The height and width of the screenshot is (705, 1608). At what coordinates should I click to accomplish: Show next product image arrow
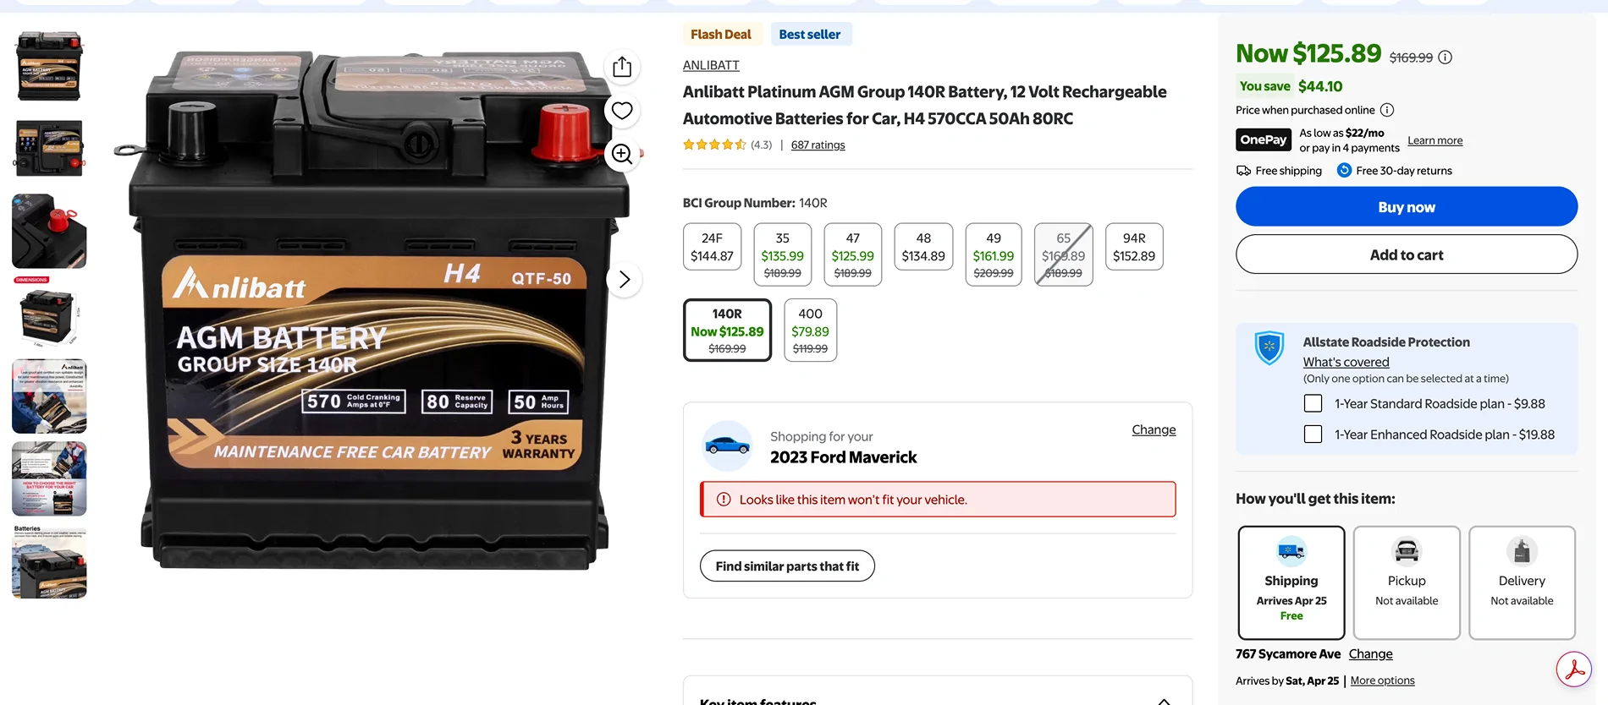(x=624, y=280)
